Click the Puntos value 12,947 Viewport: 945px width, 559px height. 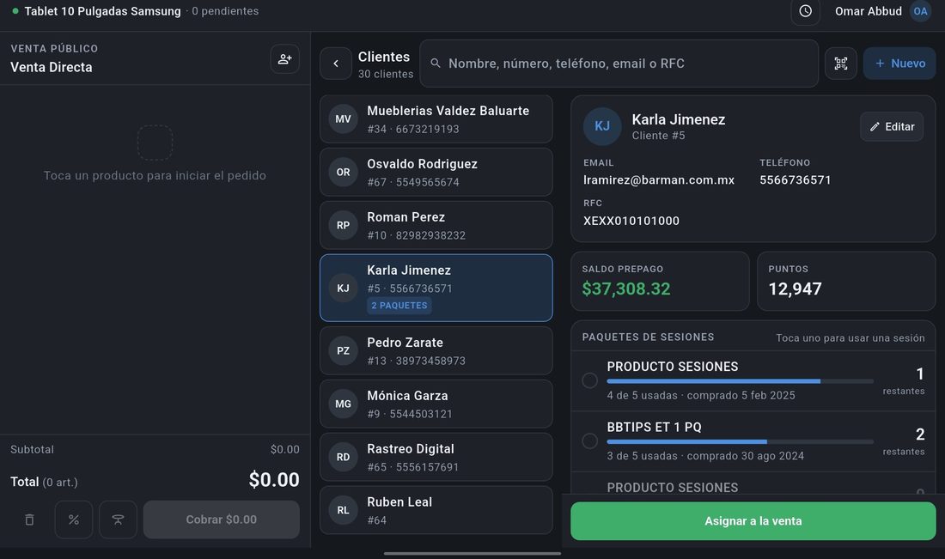(795, 289)
